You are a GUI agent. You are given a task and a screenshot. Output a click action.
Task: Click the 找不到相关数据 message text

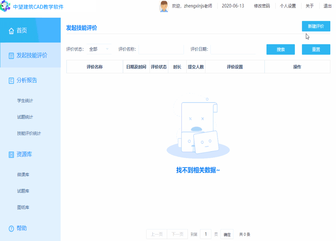click(x=198, y=170)
